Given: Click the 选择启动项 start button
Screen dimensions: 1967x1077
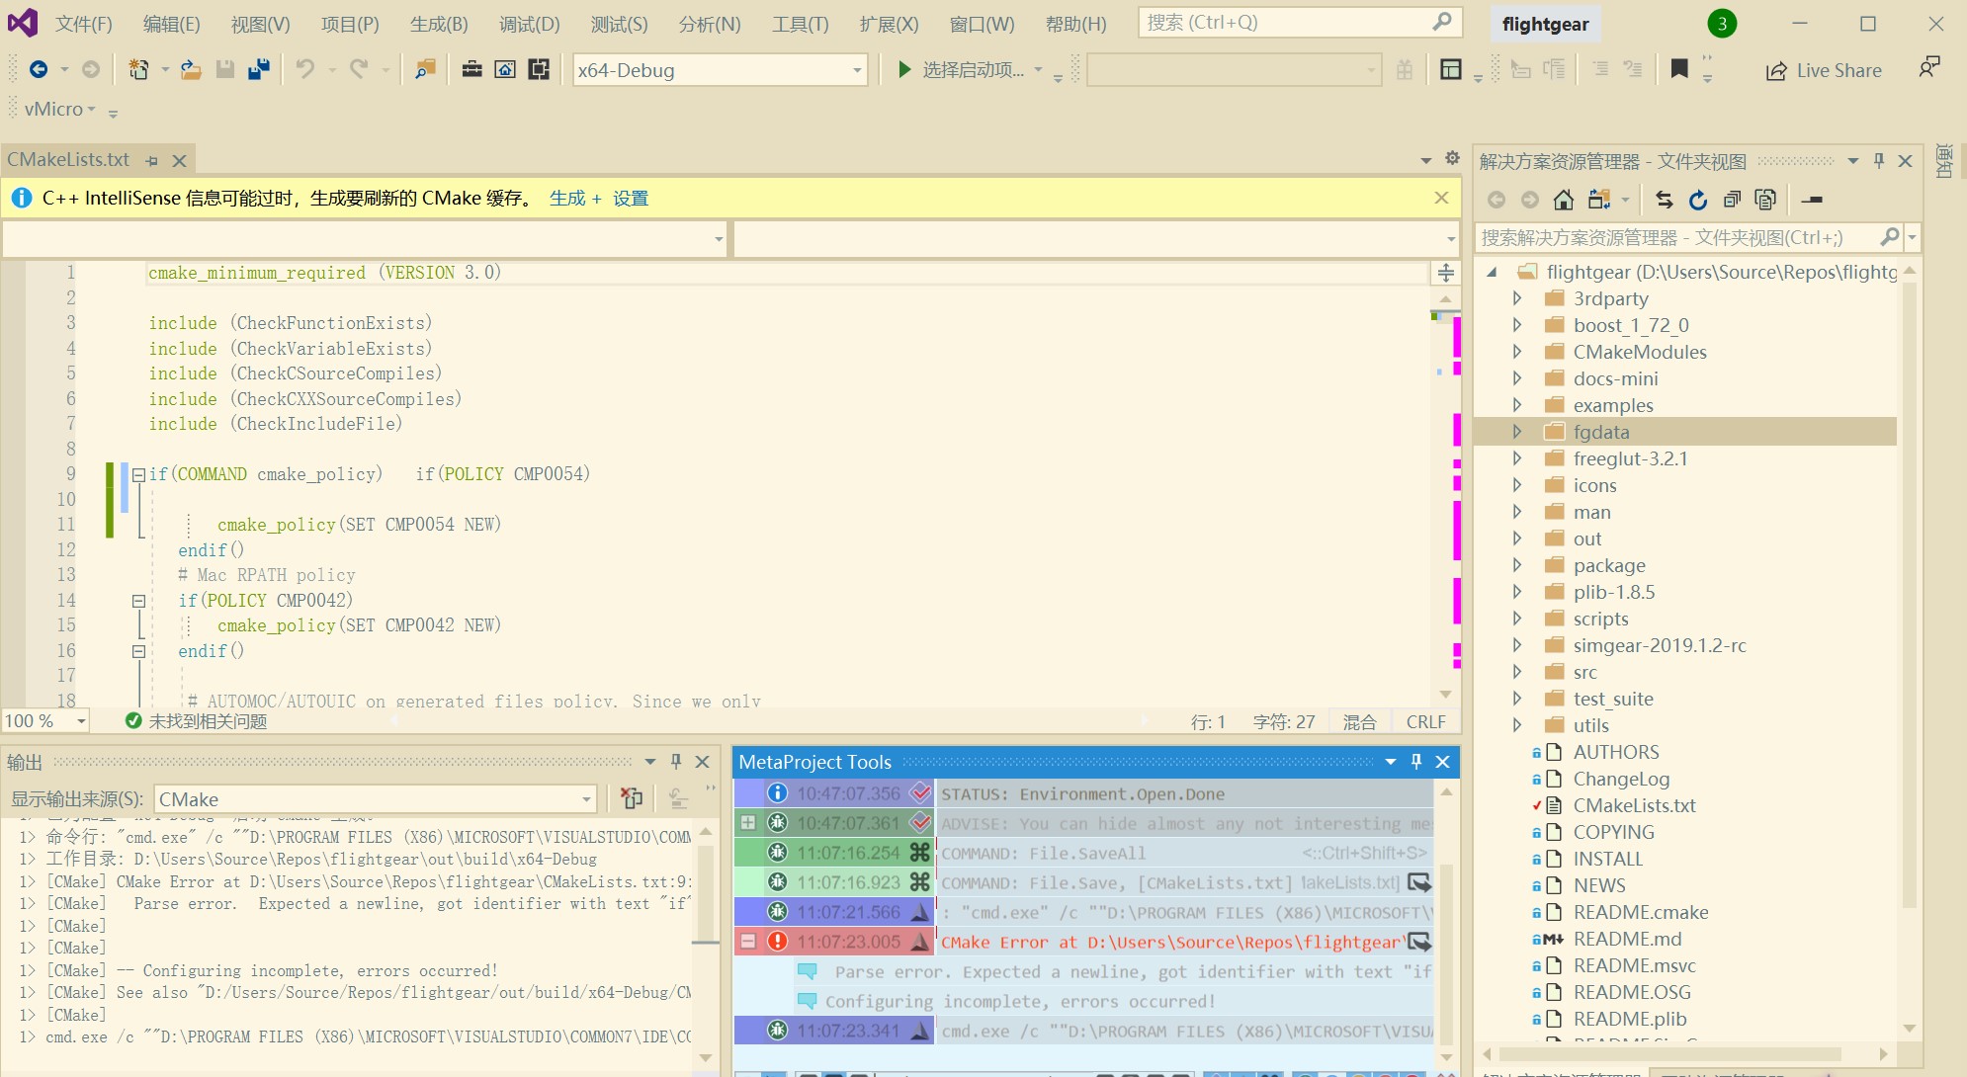Looking at the screenshot, I should [x=961, y=70].
